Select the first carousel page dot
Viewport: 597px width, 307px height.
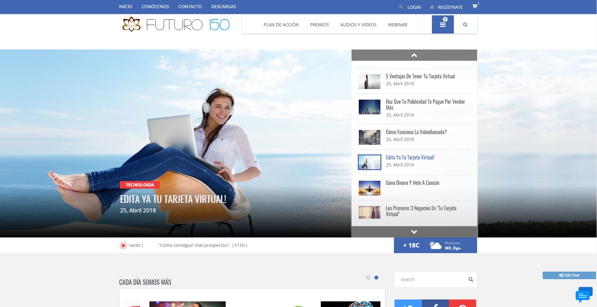click(368, 278)
